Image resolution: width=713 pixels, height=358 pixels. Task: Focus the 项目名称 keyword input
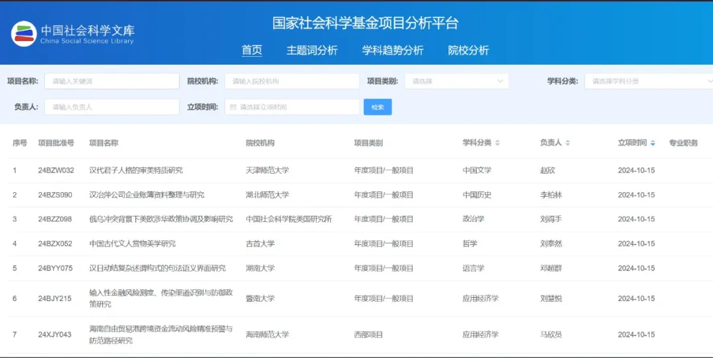(112, 81)
